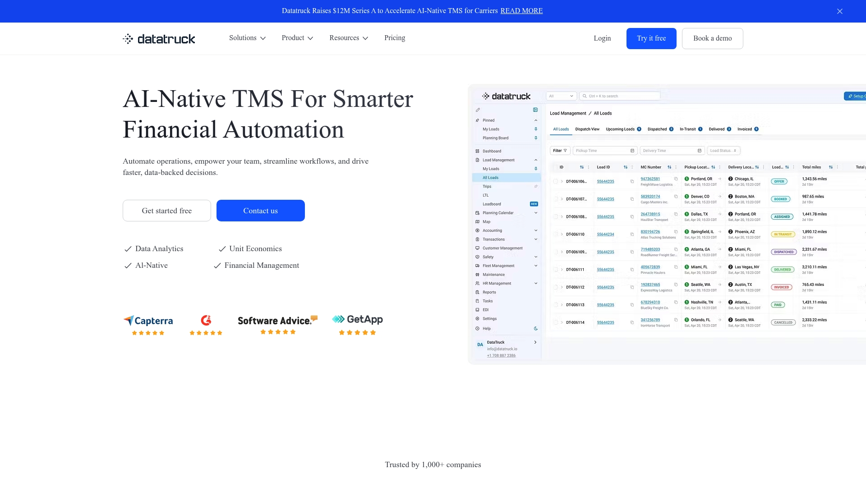The height and width of the screenshot is (487, 866).
Task: Go to datatruck home via logo
Action: [x=159, y=39]
